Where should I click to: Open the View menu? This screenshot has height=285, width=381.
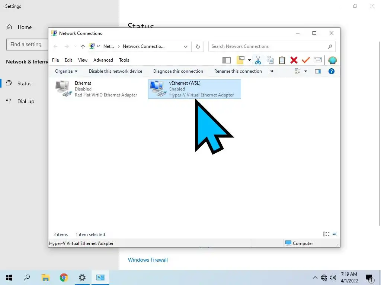pos(83,60)
